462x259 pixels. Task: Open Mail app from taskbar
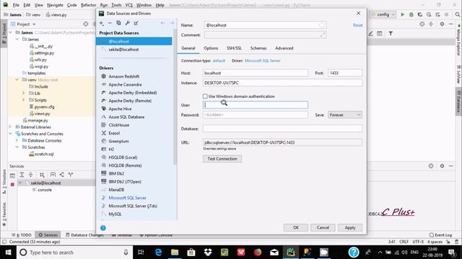tap(274, 253)
